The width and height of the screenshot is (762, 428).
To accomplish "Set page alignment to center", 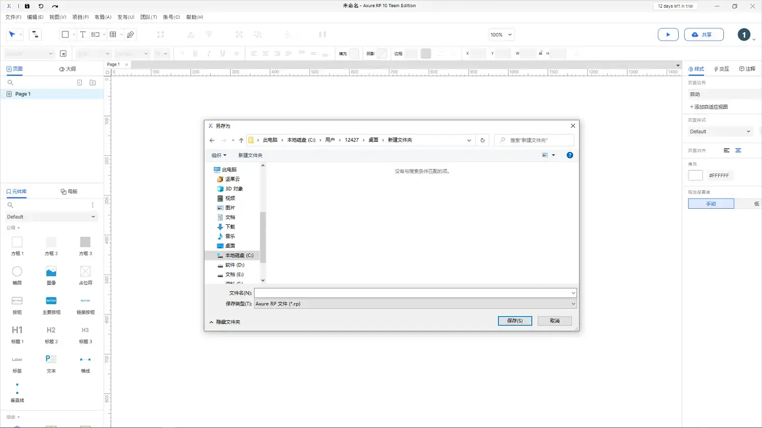I will (738, 150).
